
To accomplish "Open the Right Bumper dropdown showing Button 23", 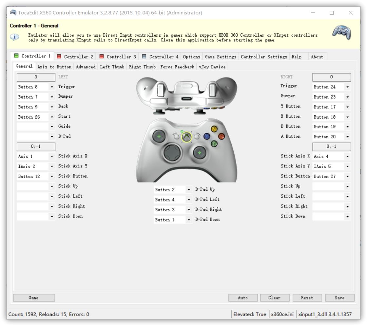I will 331,97.
